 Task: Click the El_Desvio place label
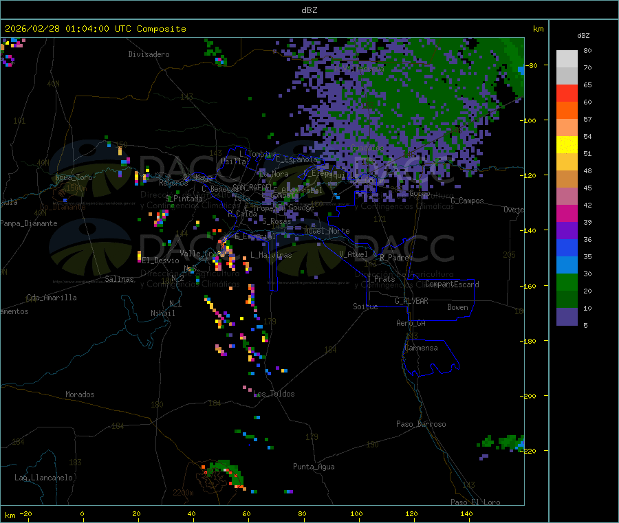point(161,260)
